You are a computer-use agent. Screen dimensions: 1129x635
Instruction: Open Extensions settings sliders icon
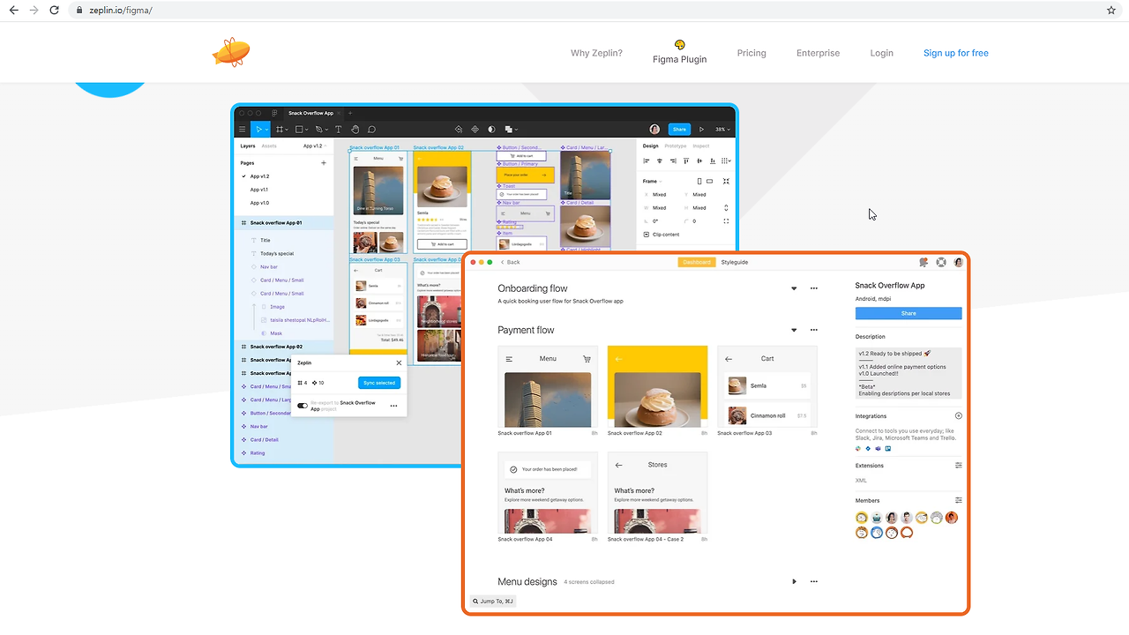coord(959,465)
